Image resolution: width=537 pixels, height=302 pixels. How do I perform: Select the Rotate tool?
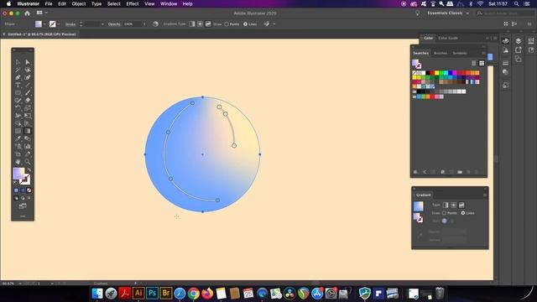[18, 108]
